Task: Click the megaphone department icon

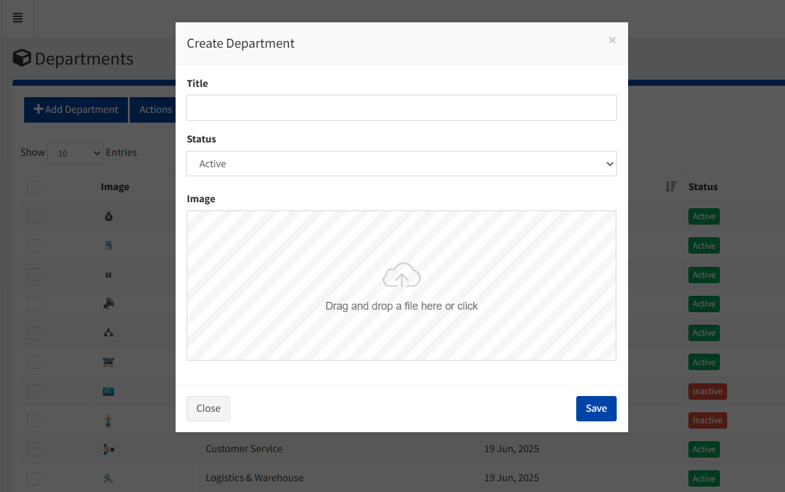Action: pos(108,304)
